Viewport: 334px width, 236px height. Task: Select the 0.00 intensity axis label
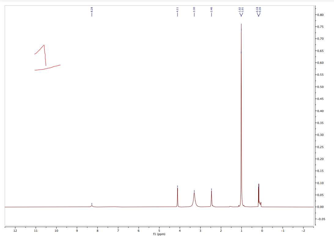(x=320, y=207)
